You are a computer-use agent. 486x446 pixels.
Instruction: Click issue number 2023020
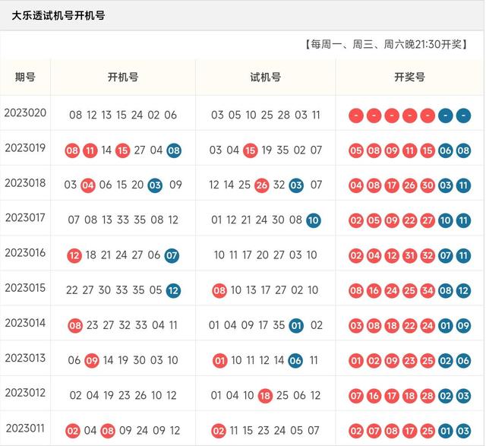[25, 113]
